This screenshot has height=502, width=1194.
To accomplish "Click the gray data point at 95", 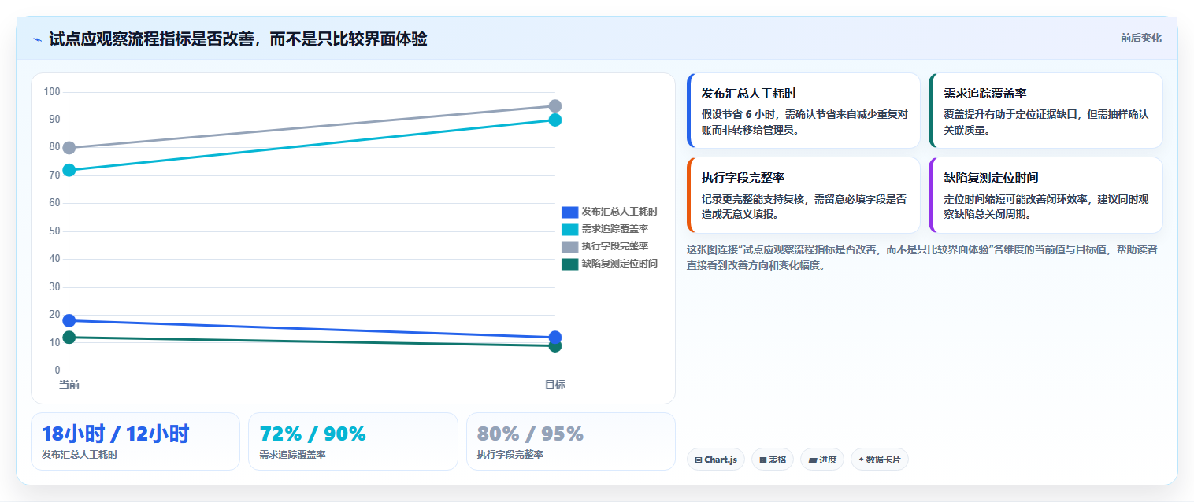I will [x=555, y=106].
